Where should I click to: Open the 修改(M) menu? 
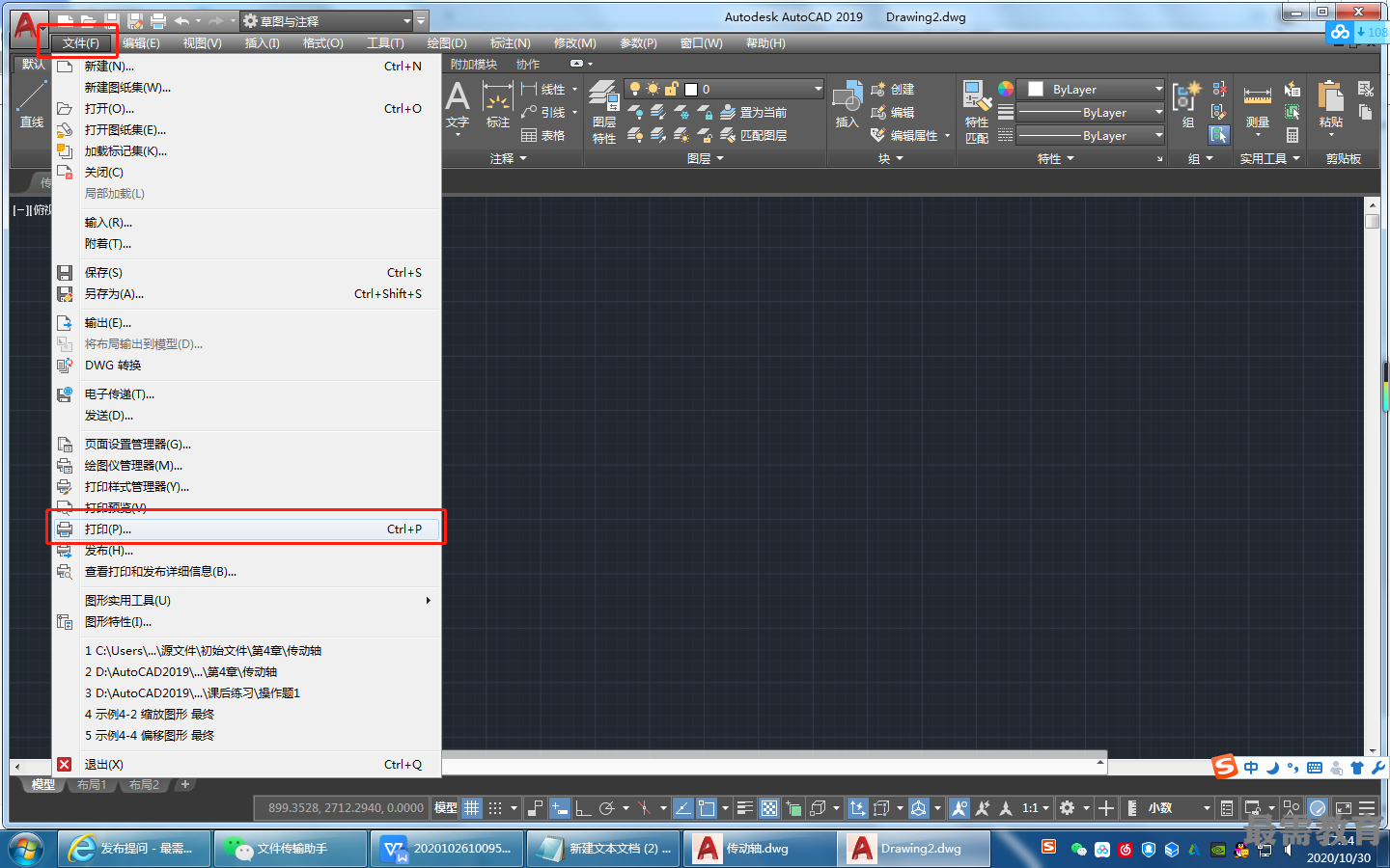click(x=574, y=42)
